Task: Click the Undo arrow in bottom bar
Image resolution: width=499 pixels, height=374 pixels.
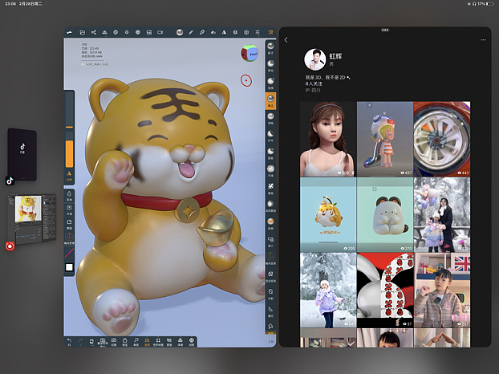Action: coord(69,342)
